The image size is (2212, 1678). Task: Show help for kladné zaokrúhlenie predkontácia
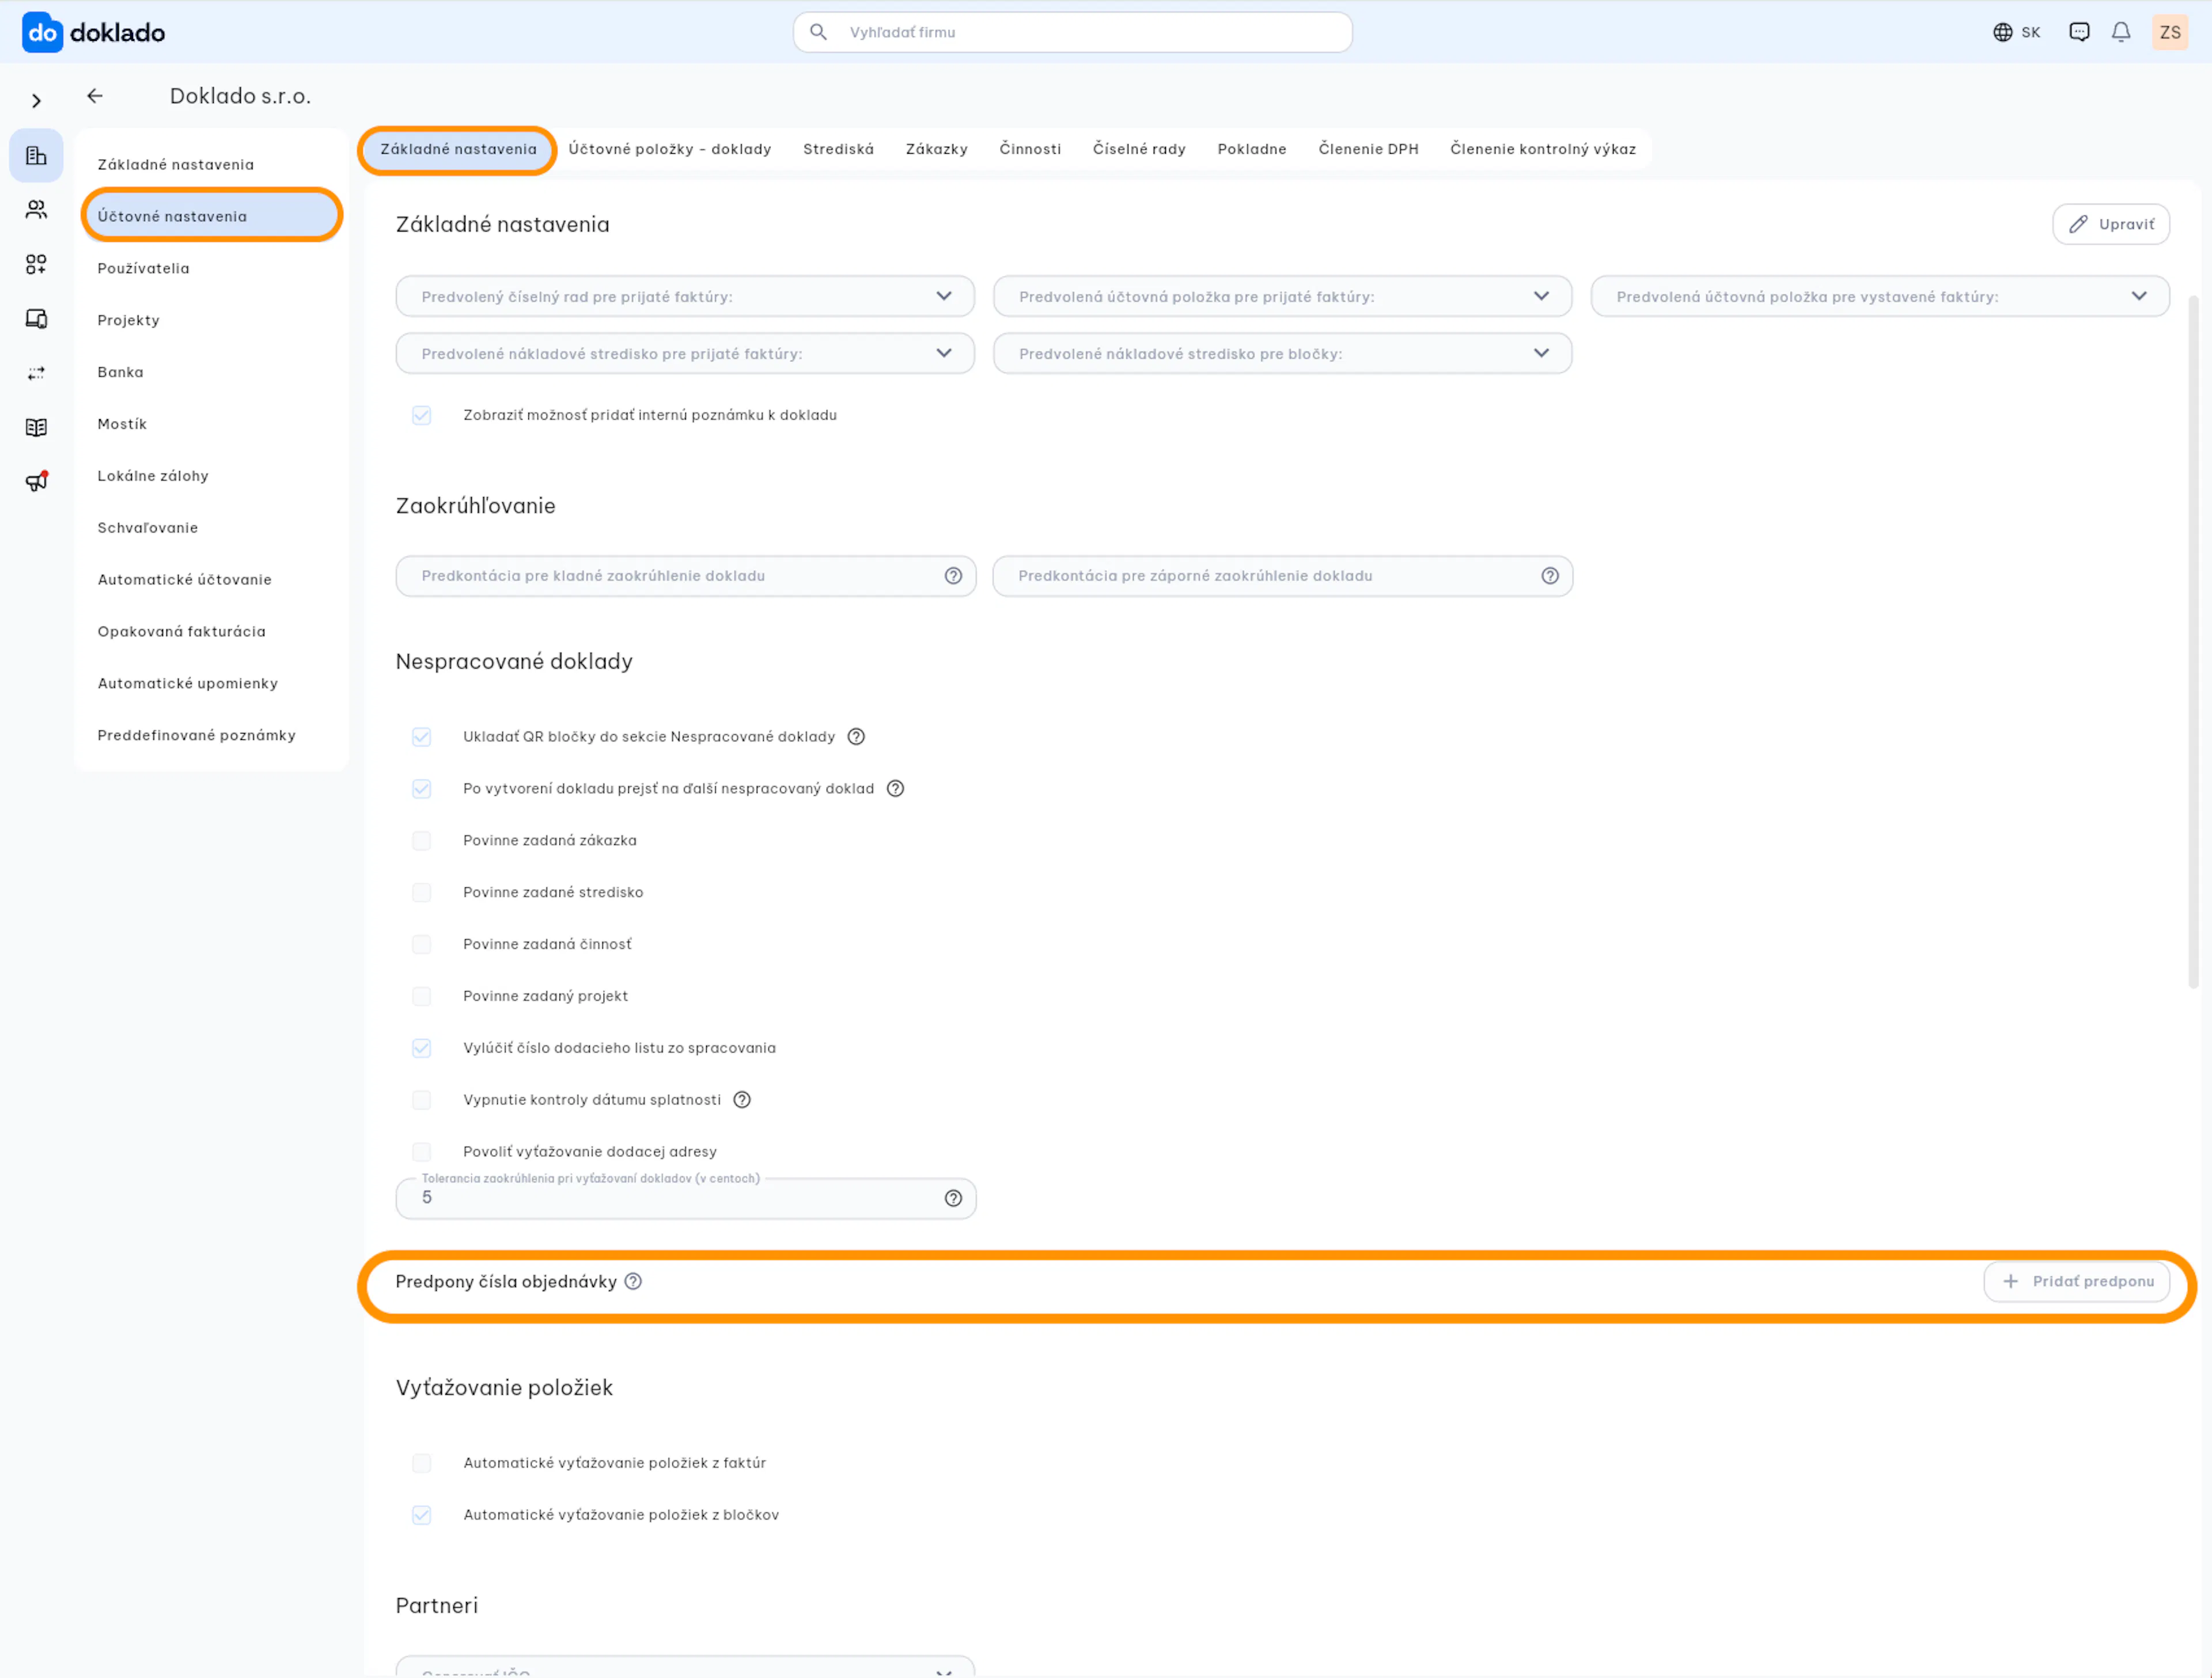pyautogui.click(x=953, y=576)
